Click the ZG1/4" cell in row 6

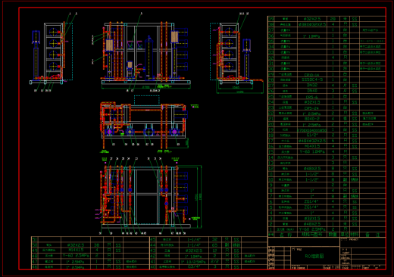(311, 201)
